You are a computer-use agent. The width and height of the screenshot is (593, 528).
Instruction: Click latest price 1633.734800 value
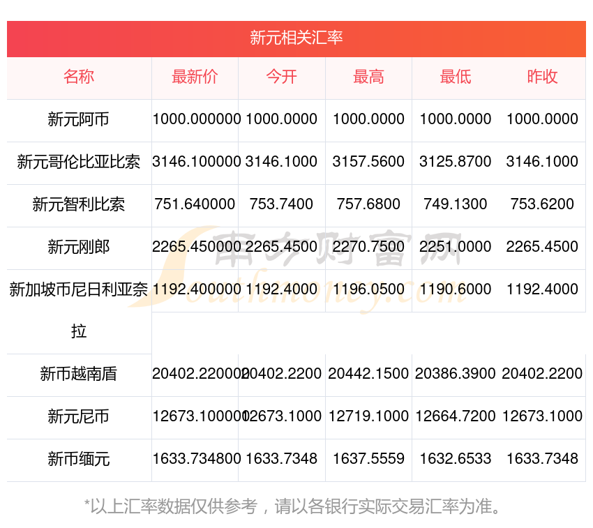[197, 459]
